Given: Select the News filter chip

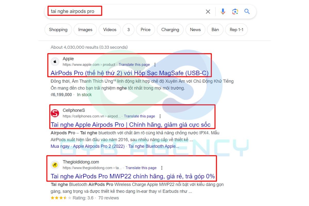Looking at the screenshot, I should pyautogui.click(x=195, y=30).
